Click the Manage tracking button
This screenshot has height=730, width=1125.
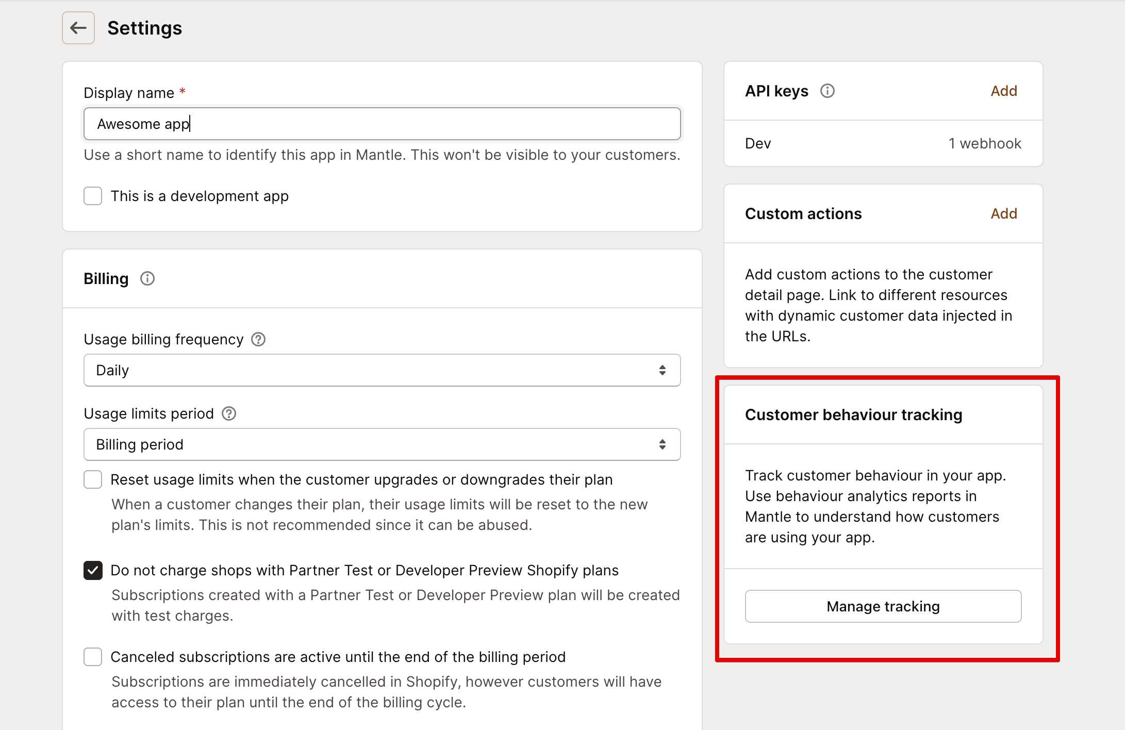tap(882, 606)
